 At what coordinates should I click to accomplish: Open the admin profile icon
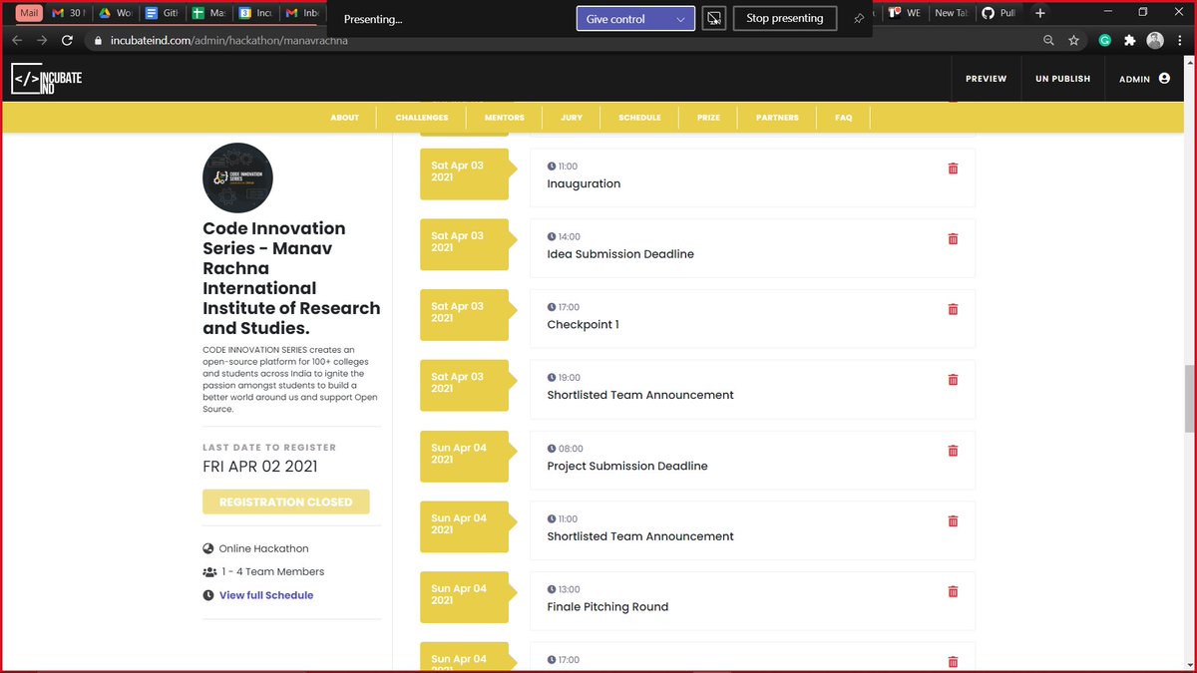[1164, 78]
